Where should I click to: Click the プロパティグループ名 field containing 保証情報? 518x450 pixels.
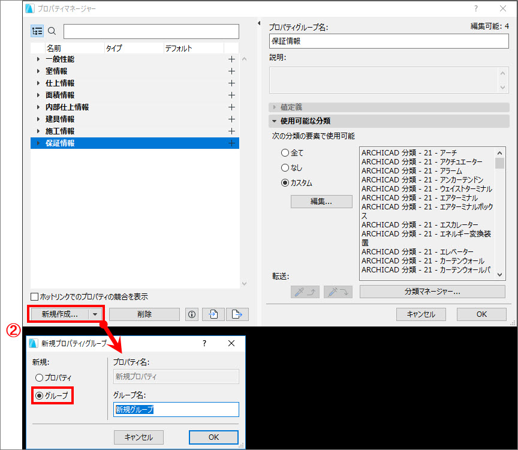389,41
